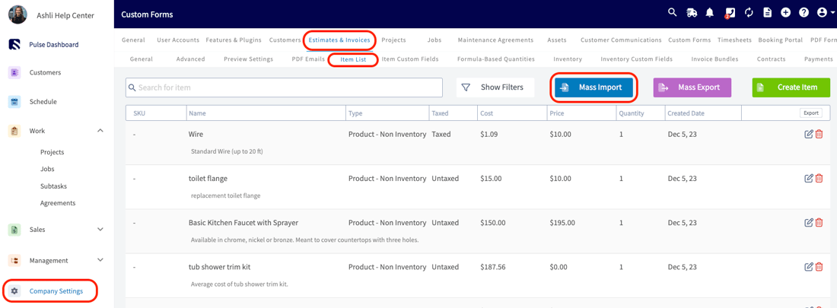This screenshot has height=308, width=837.
Task: Sort by the Price column header
Action: [x=557, y=114]
